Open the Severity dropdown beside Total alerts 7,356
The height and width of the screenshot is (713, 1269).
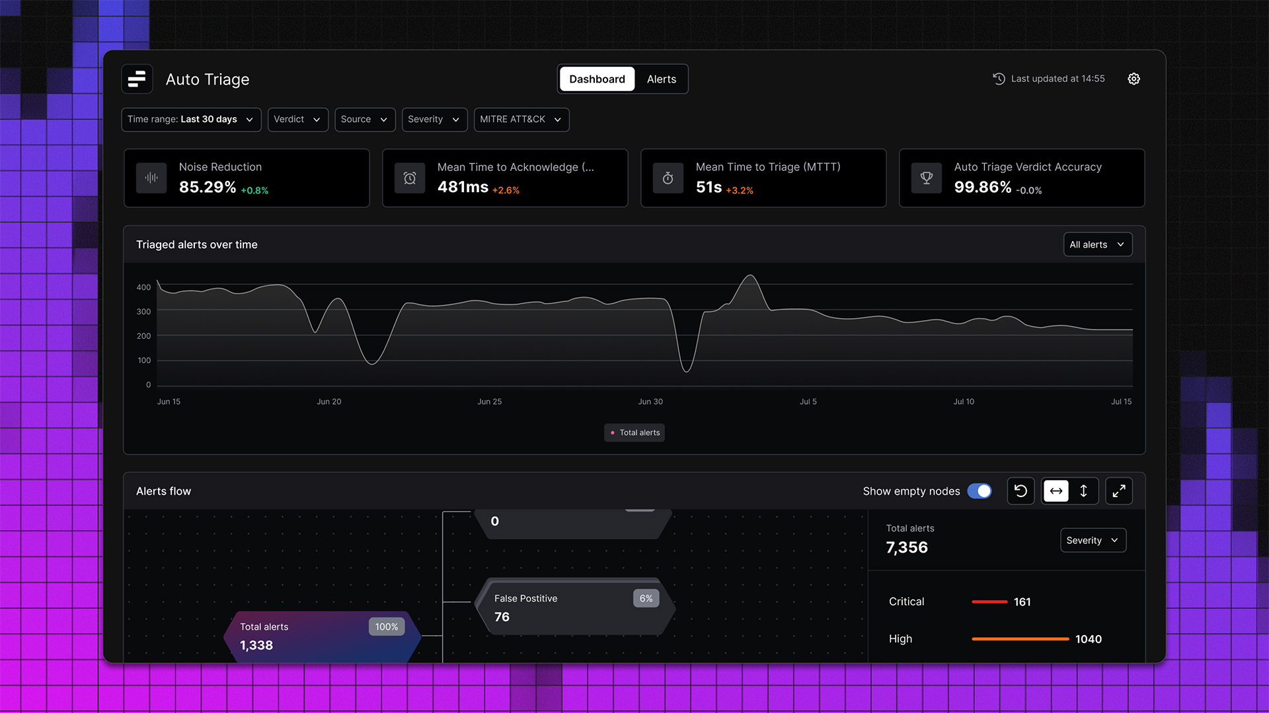pos(1093,540)
